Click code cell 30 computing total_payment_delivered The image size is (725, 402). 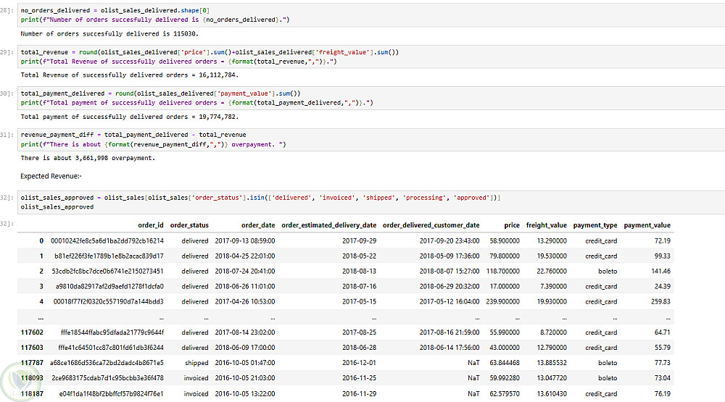371,98
